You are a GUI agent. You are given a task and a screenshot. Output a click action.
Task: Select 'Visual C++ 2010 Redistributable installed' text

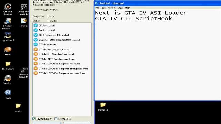(x=59, y=40)
